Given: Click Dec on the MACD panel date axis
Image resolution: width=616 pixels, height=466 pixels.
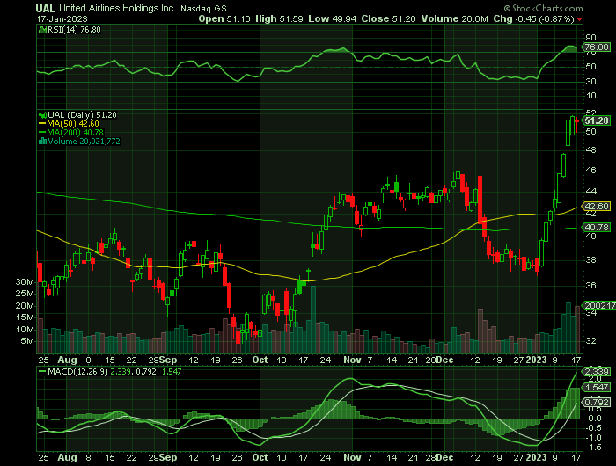Looking at the screenshot, I should [444, 458].
